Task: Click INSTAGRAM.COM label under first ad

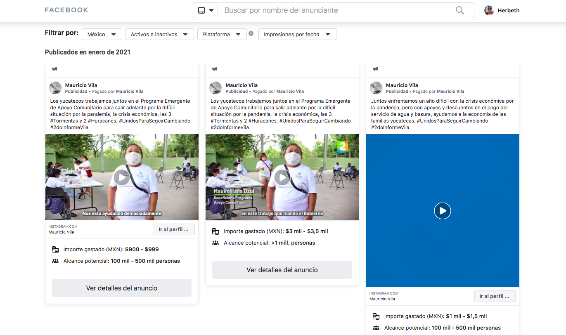Action: (x=63, y=226)
